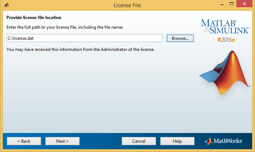The height and width of the screenshot is (152, 255).
Task: Open installer Help
Action: point(177,141)
